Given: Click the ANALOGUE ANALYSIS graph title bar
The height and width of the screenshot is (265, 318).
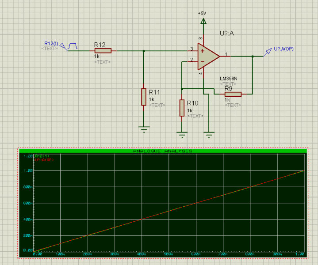Looking at the screenshot, I should pos(162,151).
